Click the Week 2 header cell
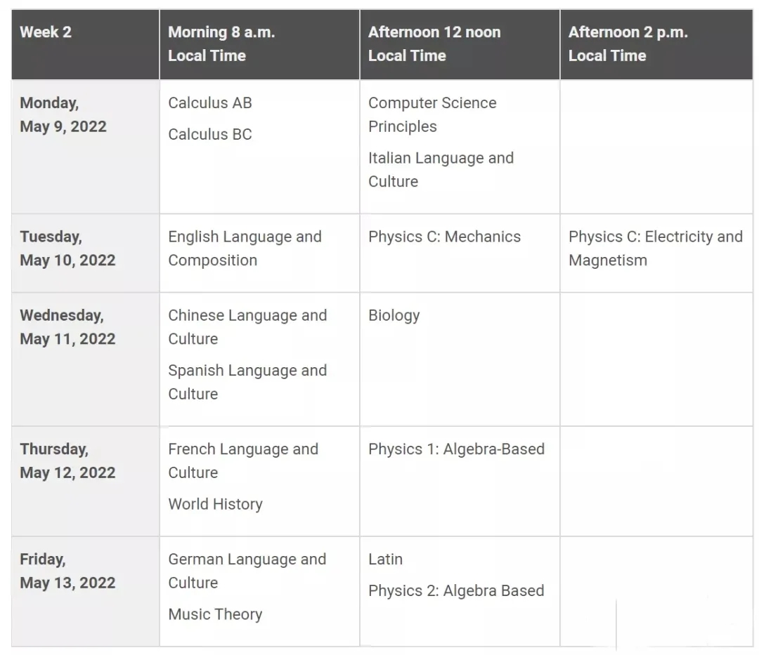 (x=85, y=44)
